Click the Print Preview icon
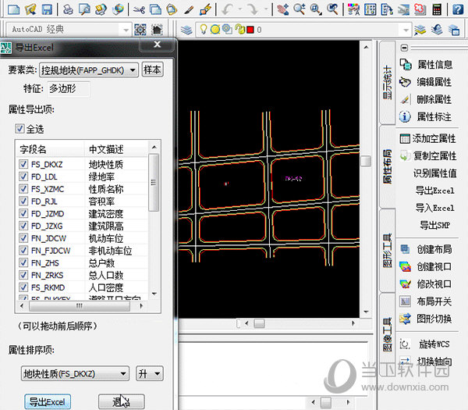Viewport: 468px width, 410px height. pyautogui.click(x=84, y=9)
